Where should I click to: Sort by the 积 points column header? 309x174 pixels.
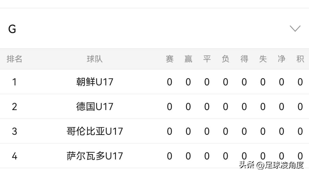[x=300, y=59]
